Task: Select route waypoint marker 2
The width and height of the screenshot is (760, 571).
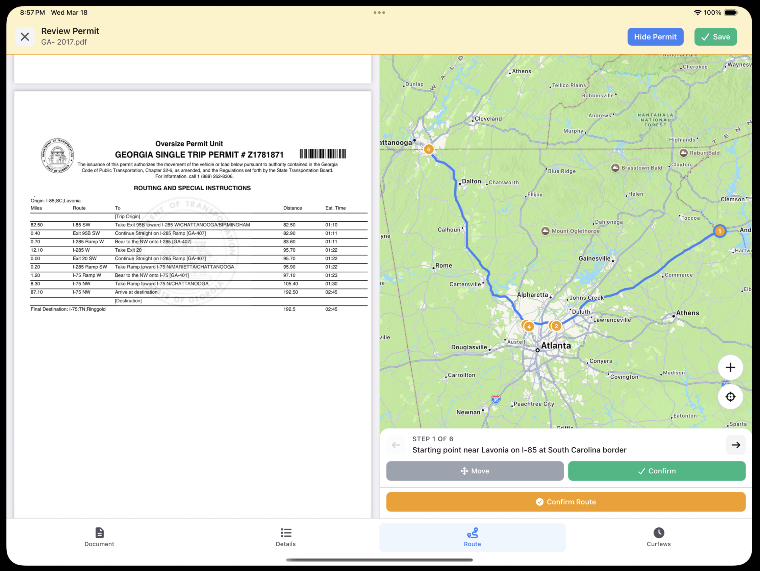Action: tap(556, 326)
